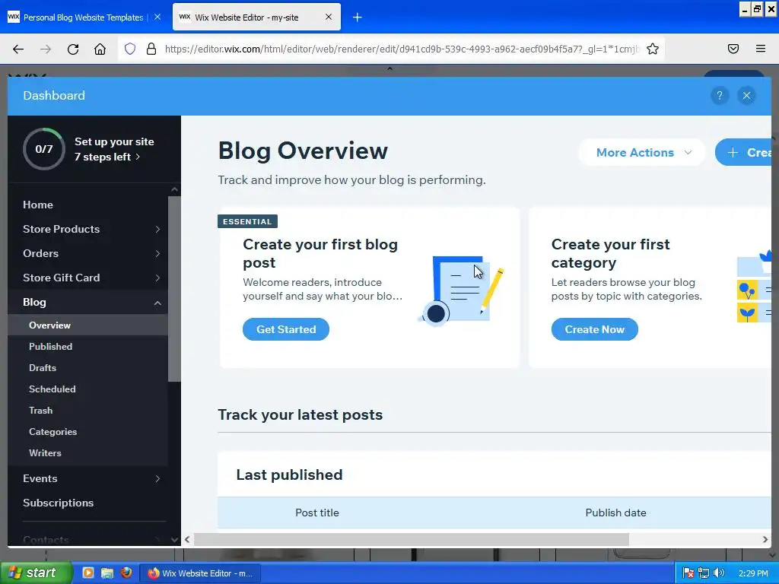Open Subscriptions in the sidebar
Screen dimensions: 779x584
point(58,503)
